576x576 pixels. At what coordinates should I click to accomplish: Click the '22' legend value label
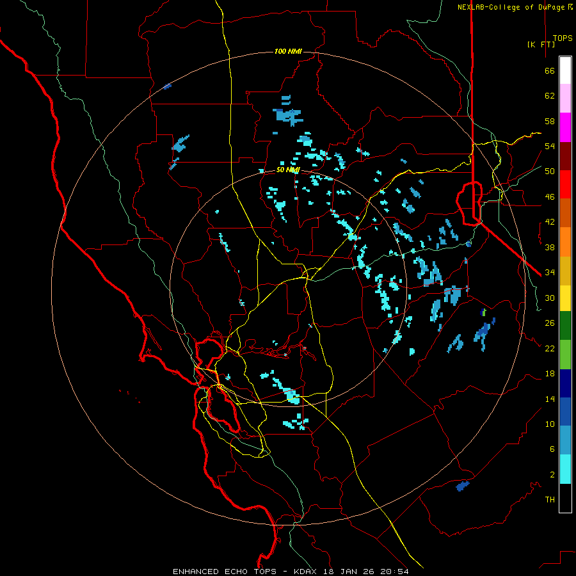[x=550, y=348]
